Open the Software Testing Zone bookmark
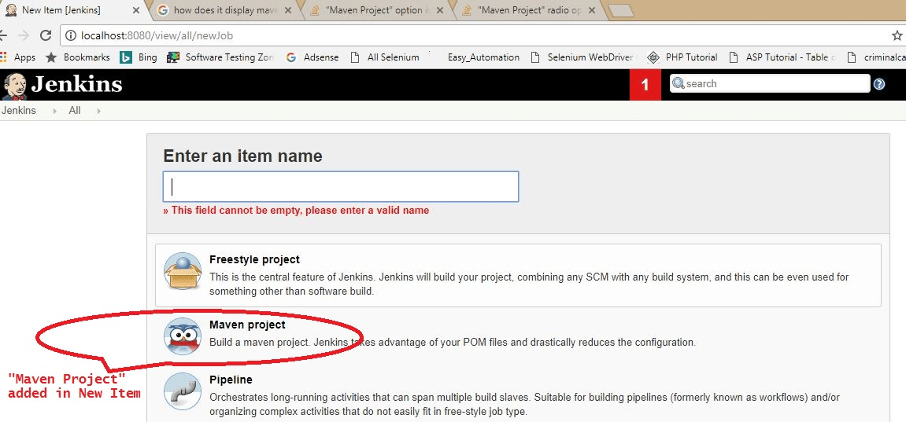The width and height of the screenshot is (906, 422). tap(220, 57)
